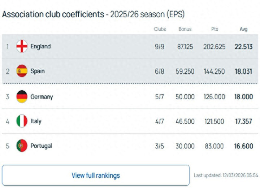Click England's average value 22.513
This screenshot has width=260, height=195.
[x=243, y=47]
